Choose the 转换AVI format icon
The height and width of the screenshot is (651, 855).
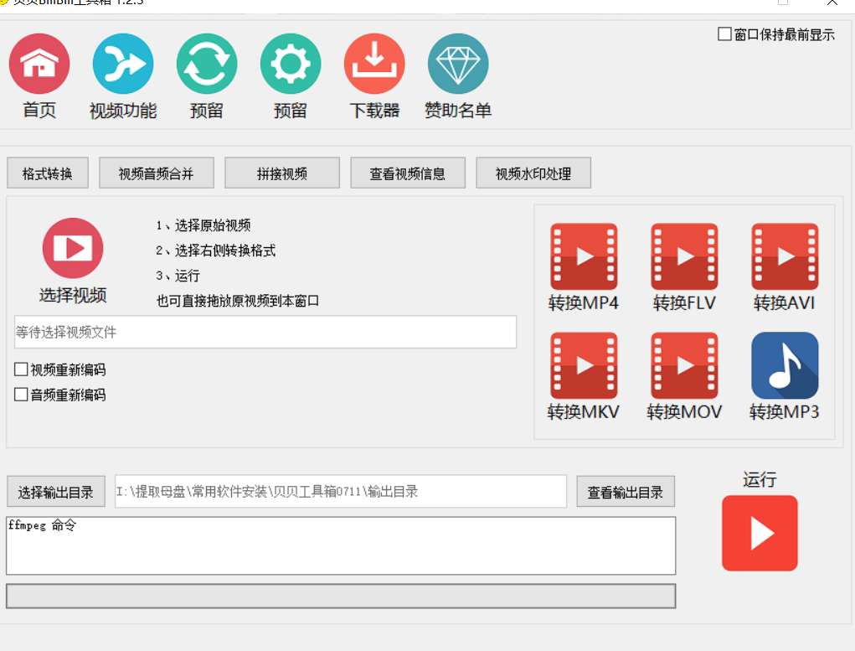(785, 256)
